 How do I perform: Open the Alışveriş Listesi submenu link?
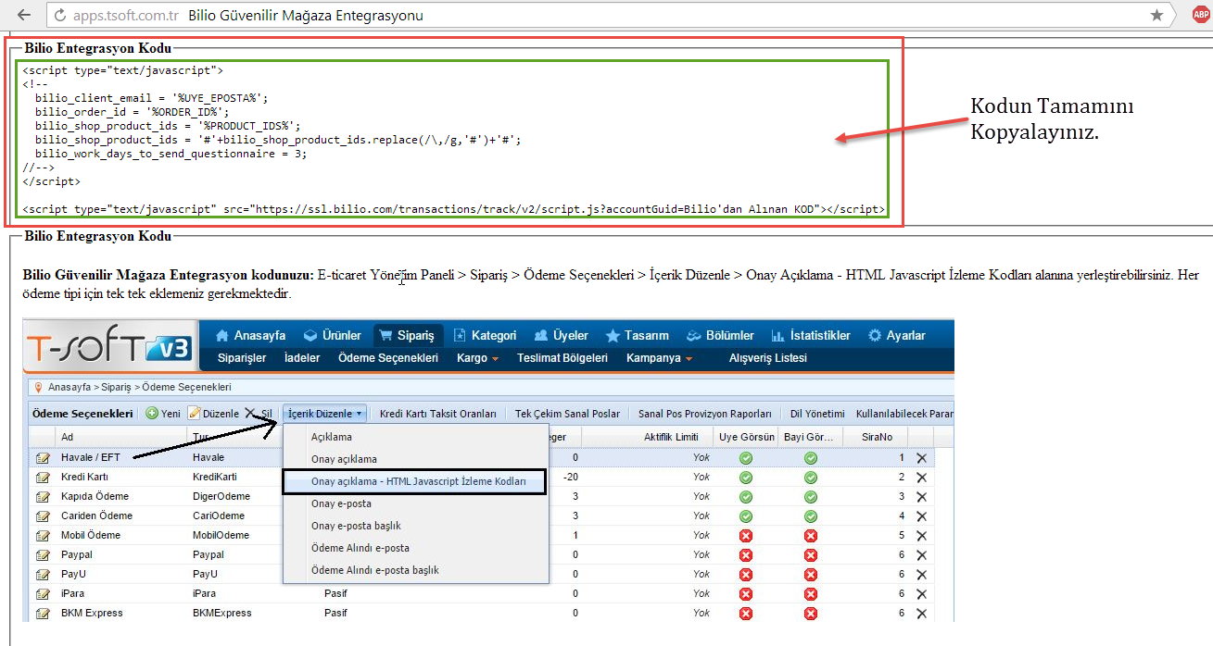click(768, 358)
